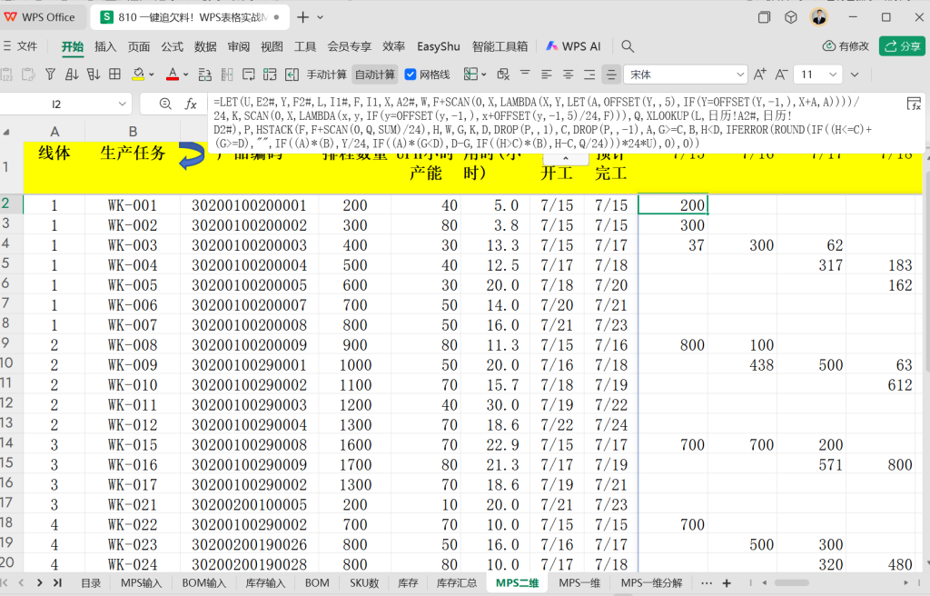This screenshot has width=930, height=596.
Task: Click the paste with format brush icon
Action: (x=28, y=74)
